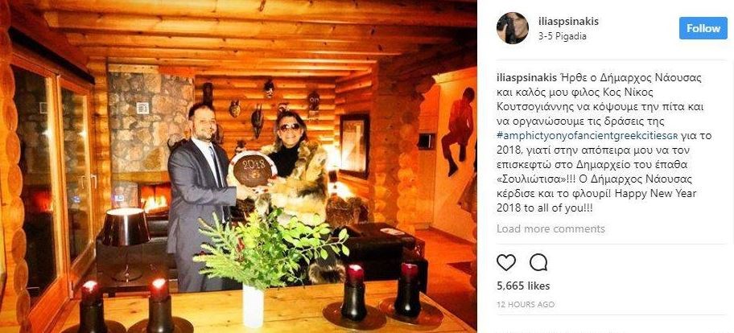The width and height of the screenshot is (734, 333).
Task: Open the iliaspsinakis username in header
Action: point(569,22)
